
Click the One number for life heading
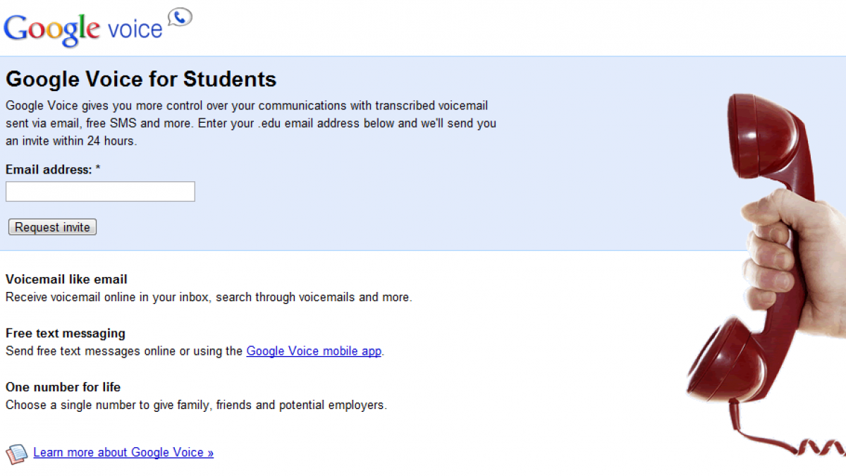click(63, 387)
